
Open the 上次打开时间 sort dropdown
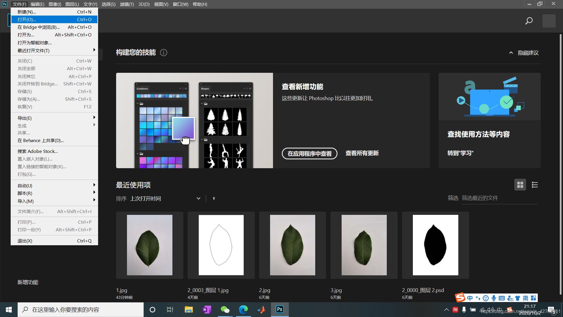point(165,199)
